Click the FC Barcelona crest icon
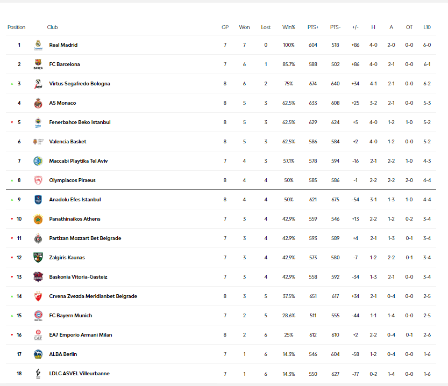Image resolution: width=448 pixels, height=386 pixels. [38, 64]
